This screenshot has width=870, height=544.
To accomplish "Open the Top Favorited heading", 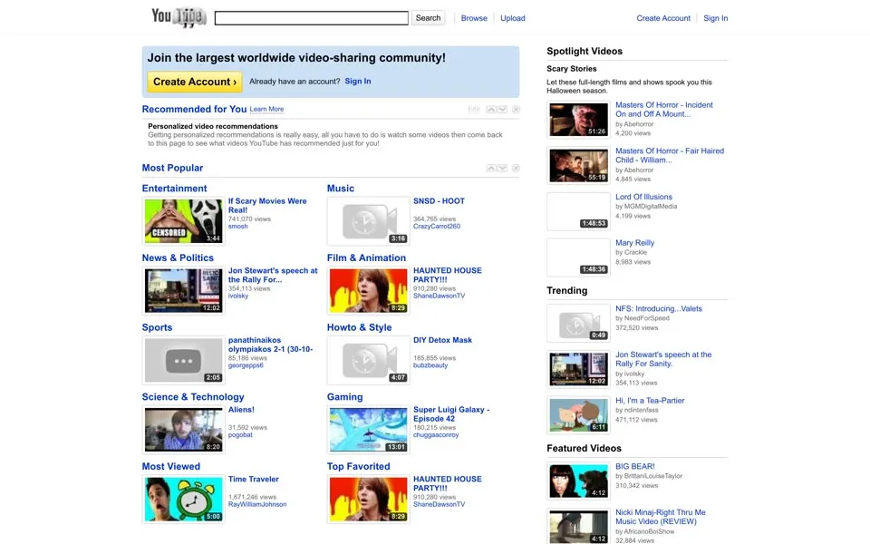I will click(x=359, y=466).
